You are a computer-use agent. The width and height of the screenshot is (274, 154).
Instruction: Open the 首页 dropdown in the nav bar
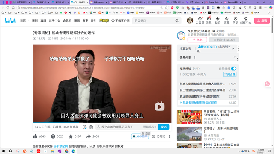coord(24,21)
